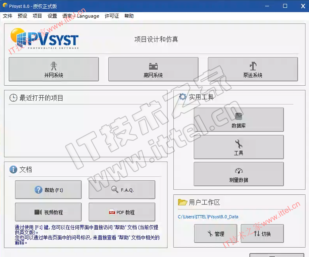Open the 数据库 databases button

coord(239,120)
